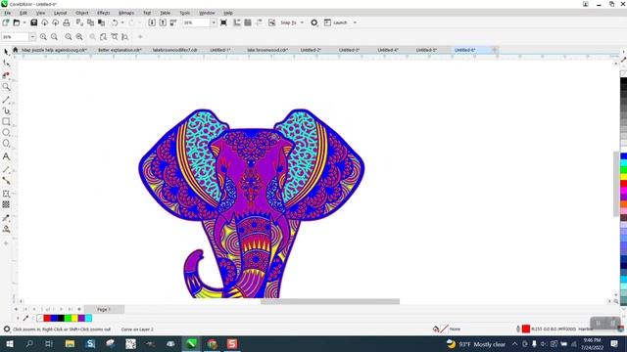Open the property bar zoom level dropdown
627x352 pixels.
(32, 37)
